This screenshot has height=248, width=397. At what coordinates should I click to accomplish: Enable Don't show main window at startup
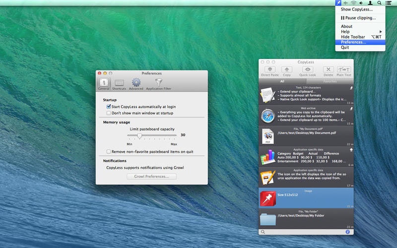click(x=109, y=113)
